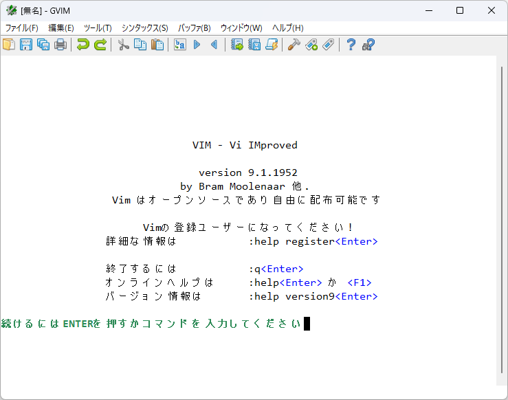Click the GVIM application icon in title bar
Viewport: 508px width, 400px height.
(x=11, y=11)
